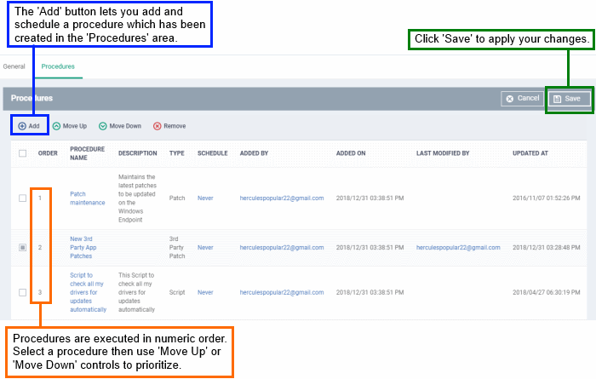596x379 pixels.
Task: Click the Patch maintenance description text
Action: (137, 198)
